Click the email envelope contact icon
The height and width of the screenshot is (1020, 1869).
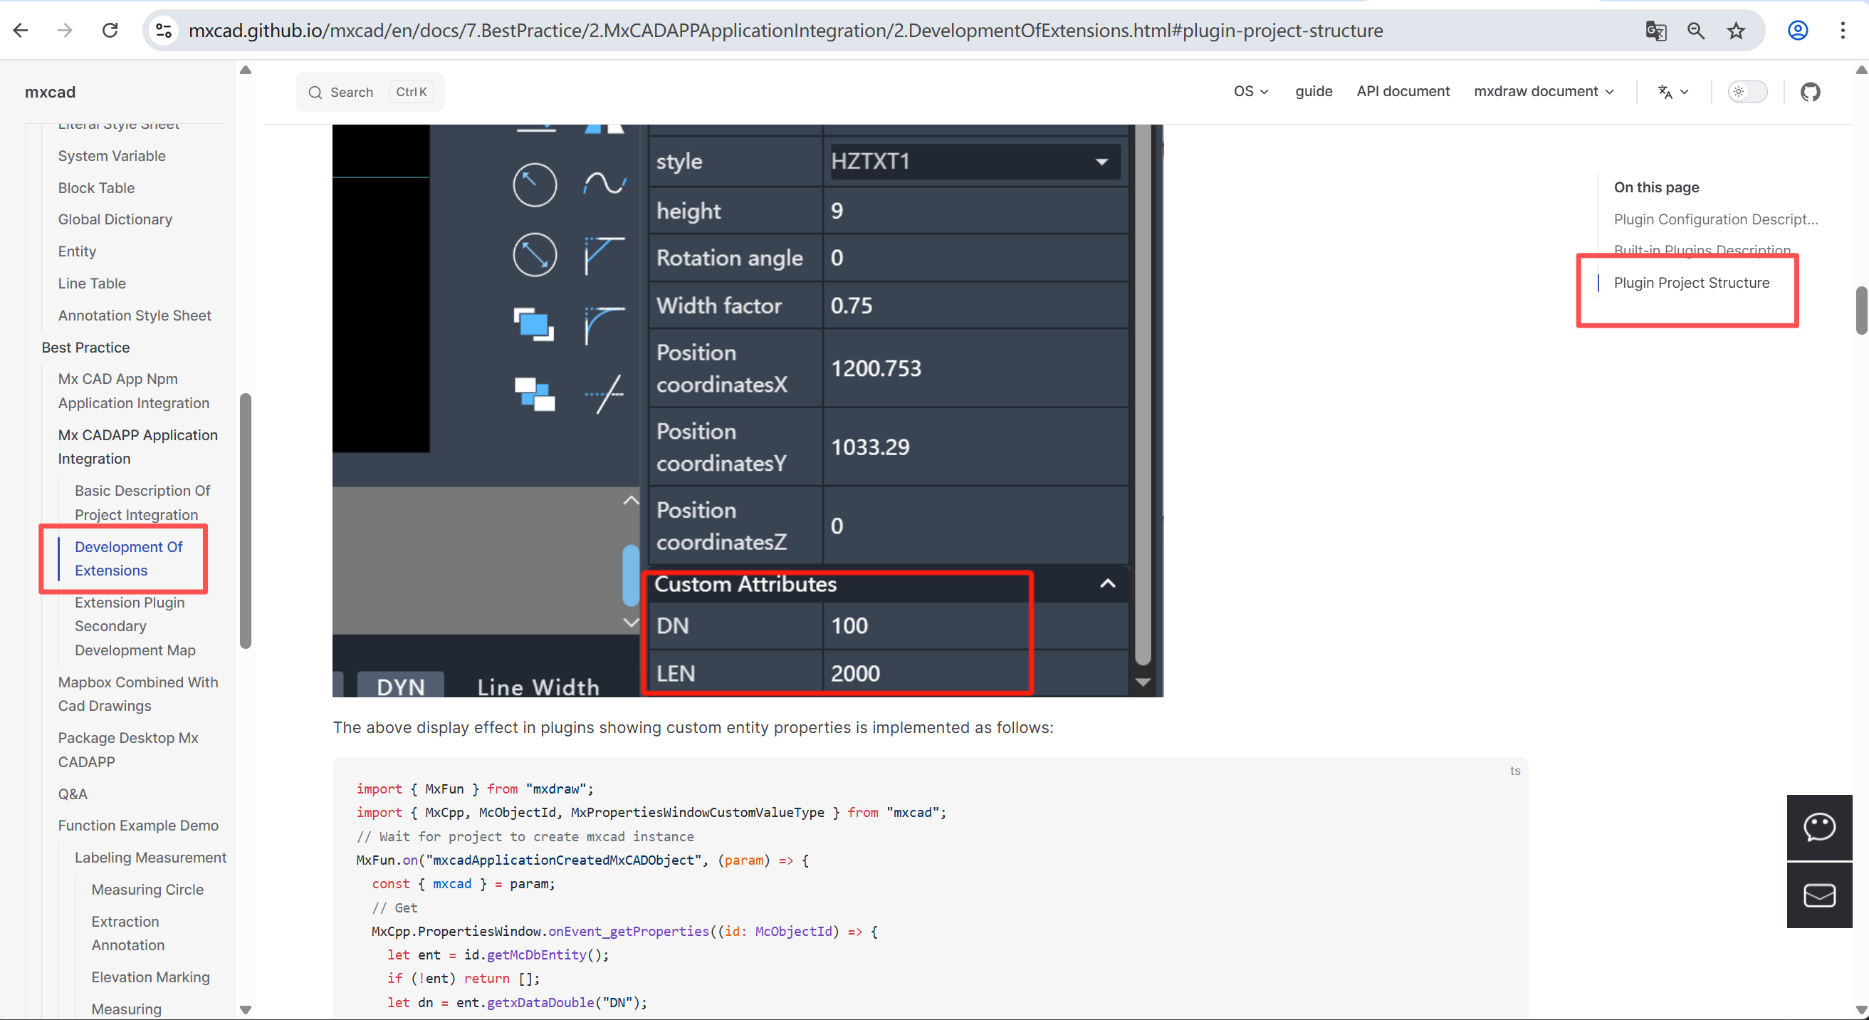click(1819, 895)
